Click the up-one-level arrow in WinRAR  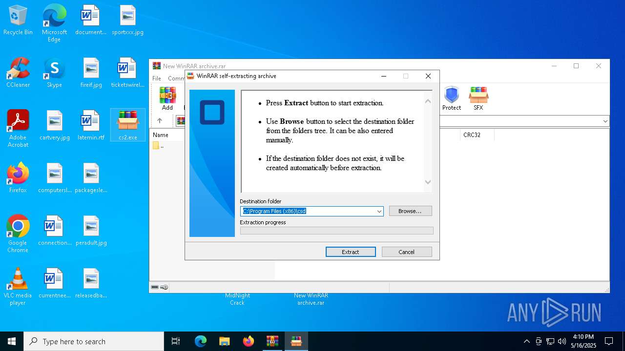click(x=159, y=121)
